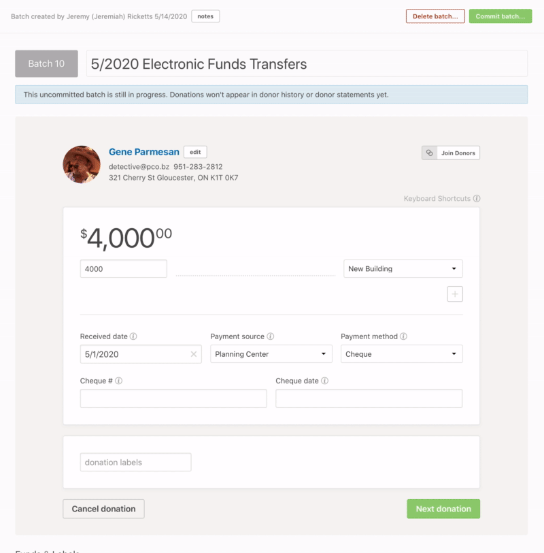Proceed with the Next donation button

point(443,509)
